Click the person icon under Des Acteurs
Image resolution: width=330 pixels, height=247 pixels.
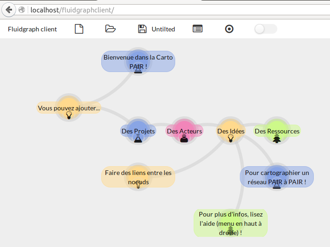[184, 139]
